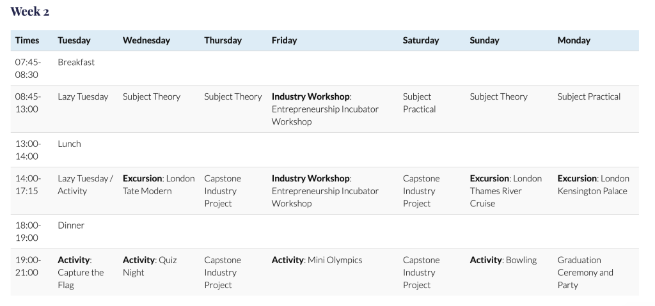Select the 19:00-21:00 time slot

tap(28, 266)
